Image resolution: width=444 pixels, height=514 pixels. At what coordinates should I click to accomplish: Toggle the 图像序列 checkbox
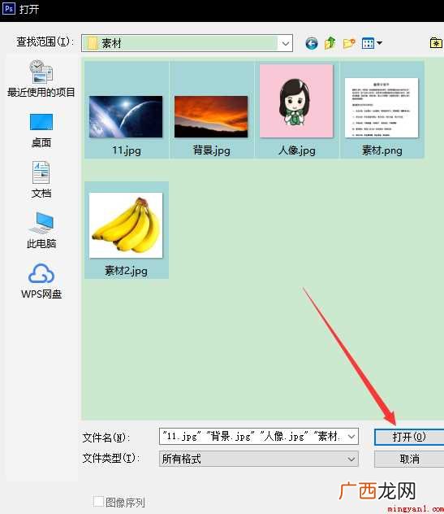click(98, 501)
